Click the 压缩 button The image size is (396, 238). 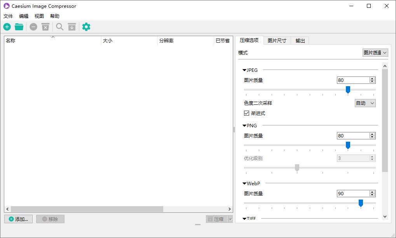click(x=217, y=219)
